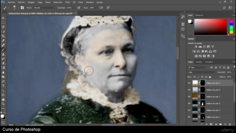Create a new group folder

(221, 124)
